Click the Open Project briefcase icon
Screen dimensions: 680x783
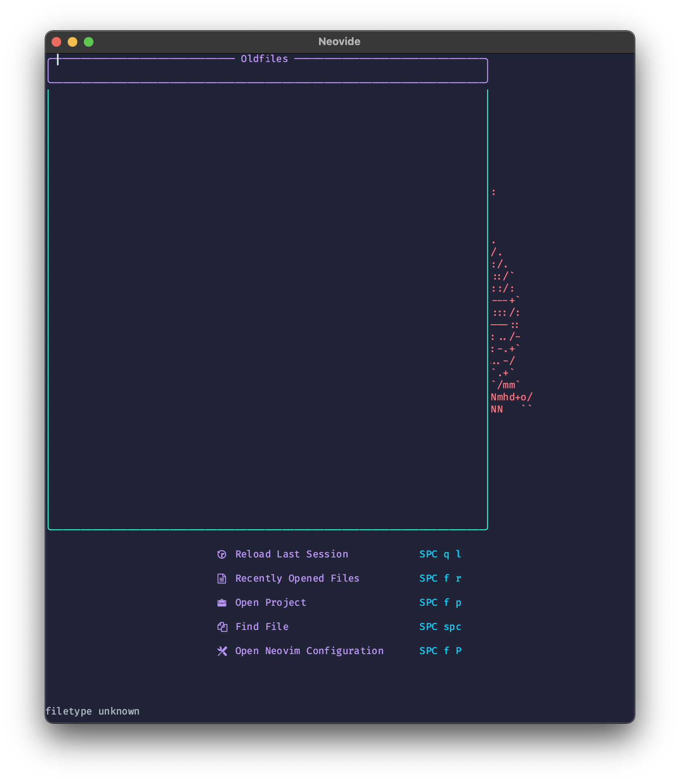(222, 603)
